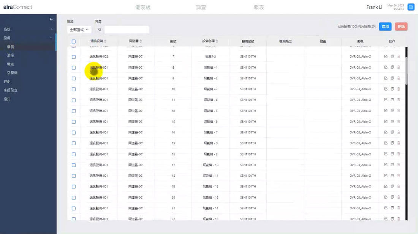Click the 通訊設備-002 cell

[x=99, y=57]
